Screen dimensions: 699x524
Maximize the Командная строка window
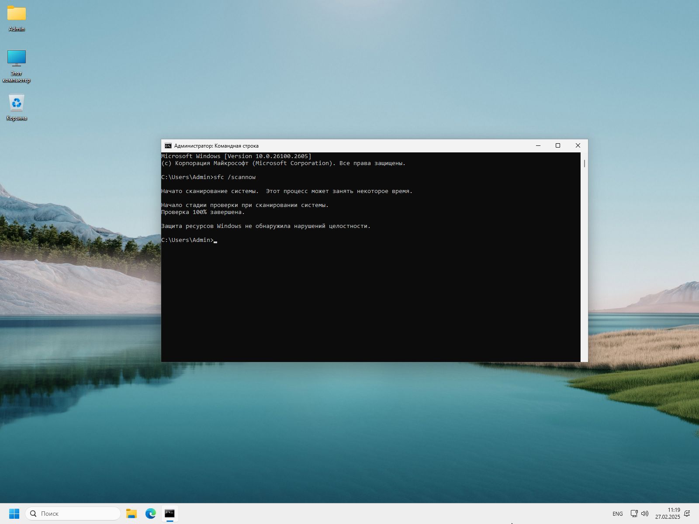coord(558,146)
